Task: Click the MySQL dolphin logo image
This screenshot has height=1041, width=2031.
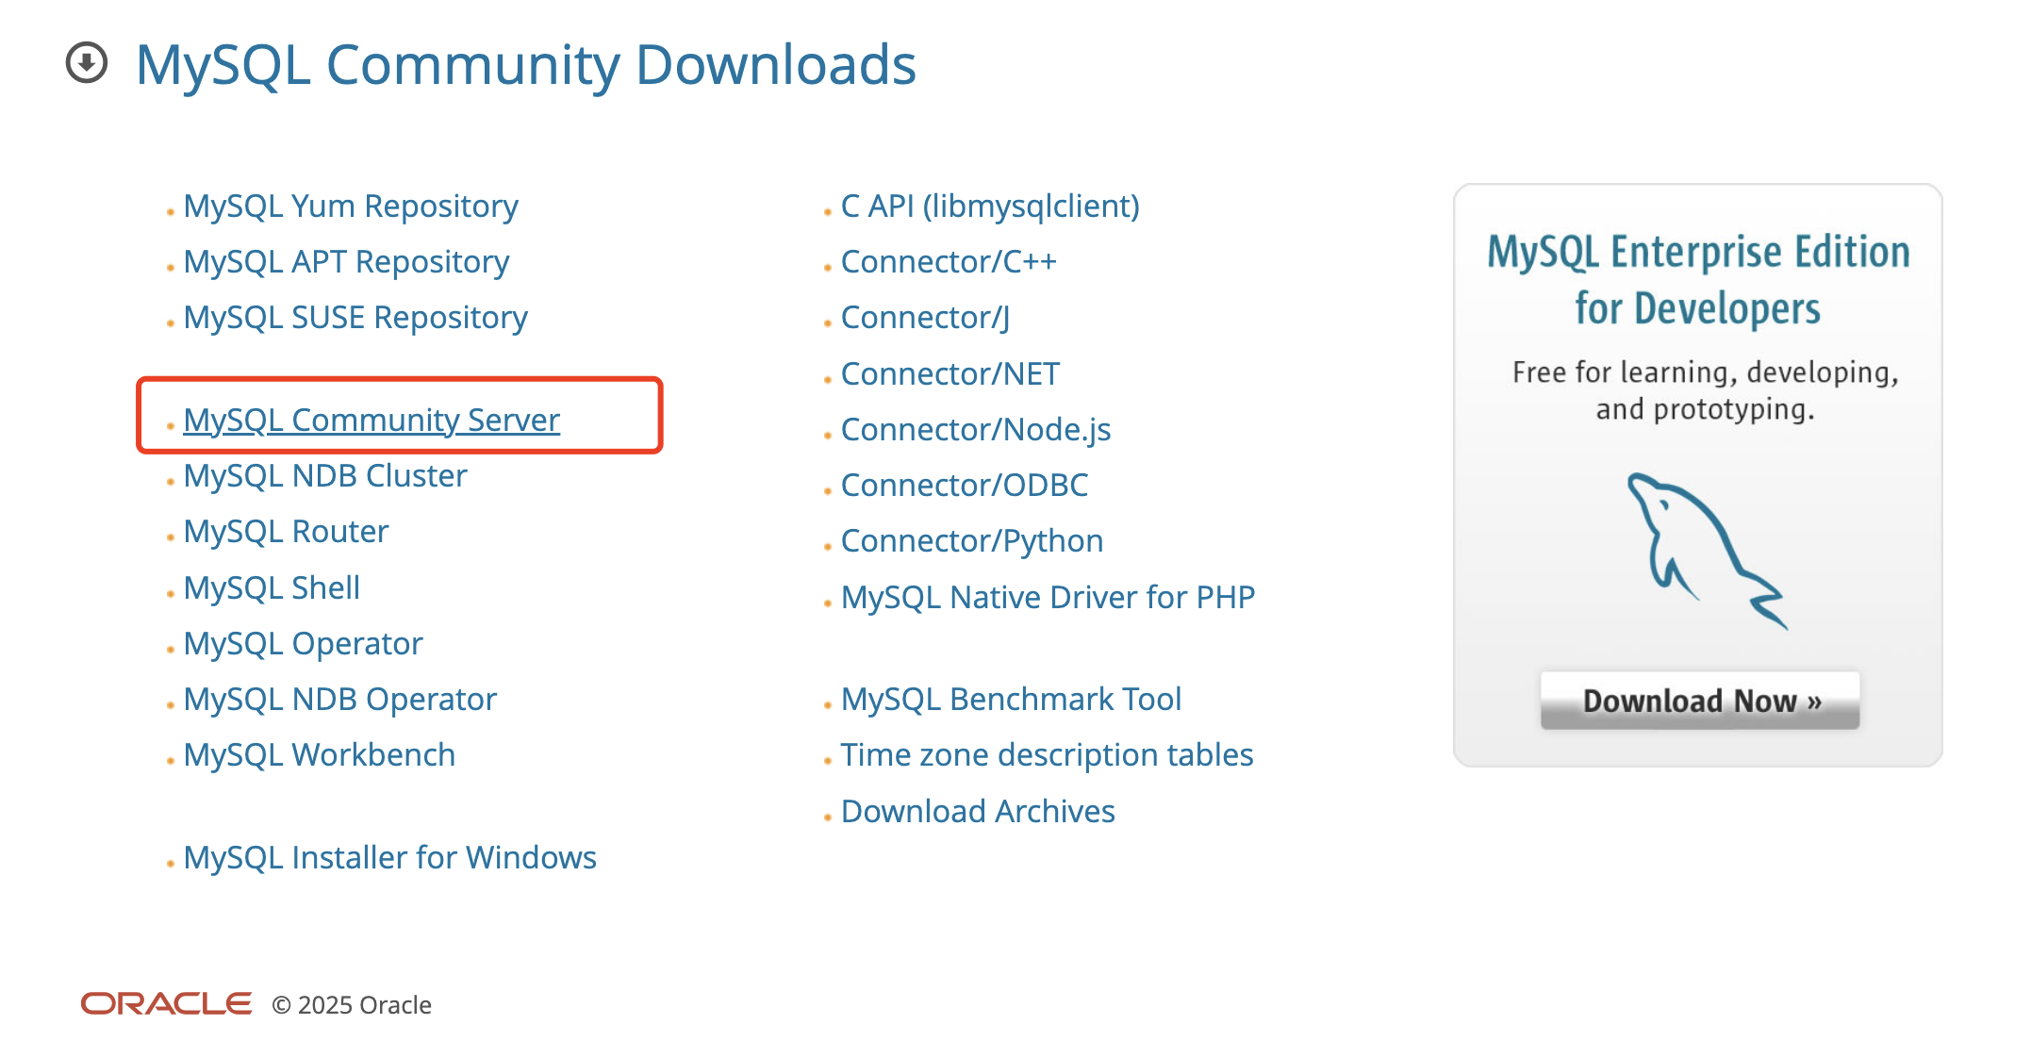Action: [x=1706, y=551]
